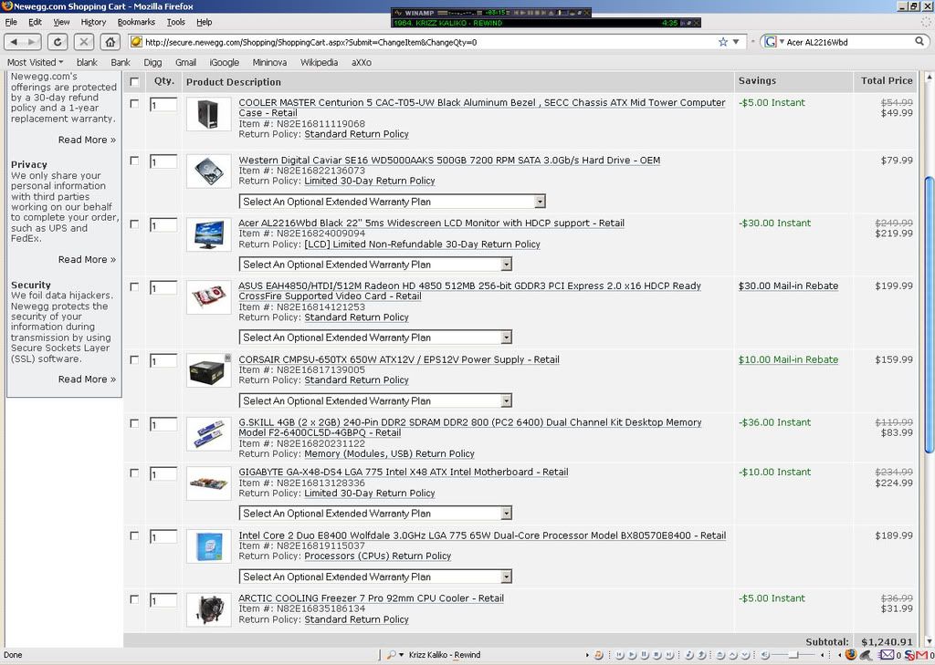
Task: Check the Gigabyte GA-X48-DS4 motherboard box
Action: tap(134, 473)
